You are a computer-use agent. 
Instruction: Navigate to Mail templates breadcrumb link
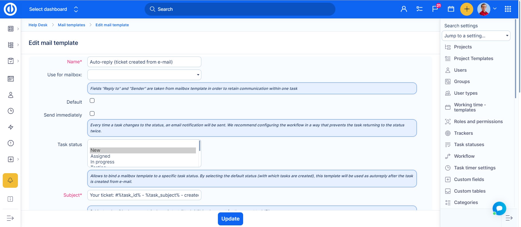pyautogui.click(x=71, y=25)
